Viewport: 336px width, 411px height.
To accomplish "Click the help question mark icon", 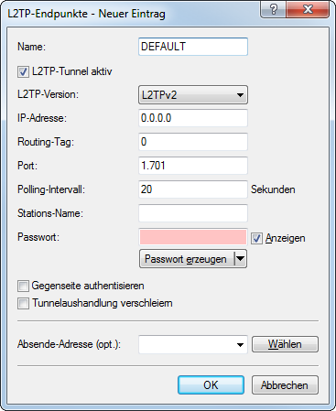I will click(x=274, y=9).
